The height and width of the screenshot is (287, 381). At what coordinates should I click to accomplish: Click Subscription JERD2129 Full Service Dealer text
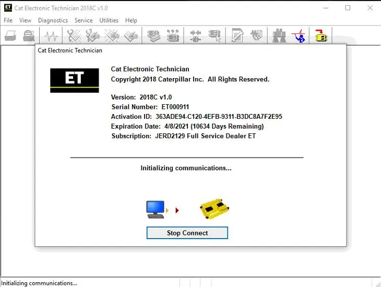click(184, 136)
